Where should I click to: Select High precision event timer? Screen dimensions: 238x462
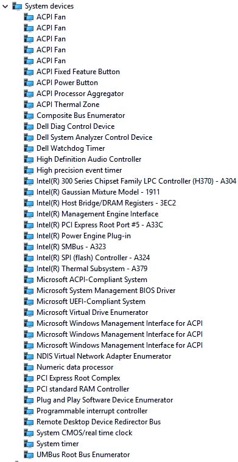79,170
